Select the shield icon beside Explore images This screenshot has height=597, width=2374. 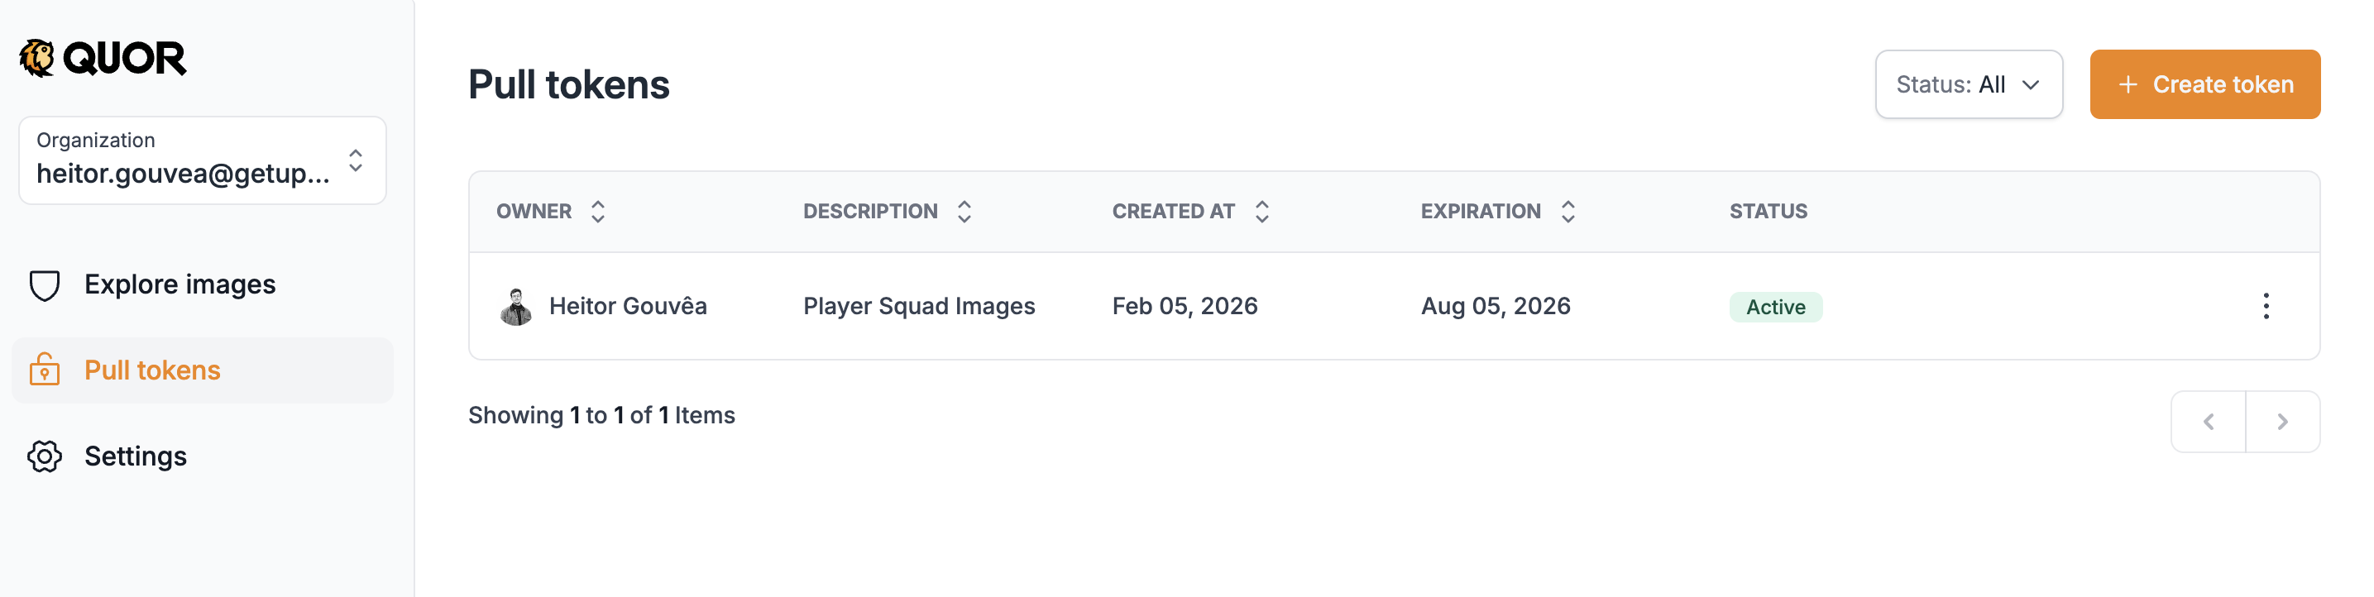(45, 284)
